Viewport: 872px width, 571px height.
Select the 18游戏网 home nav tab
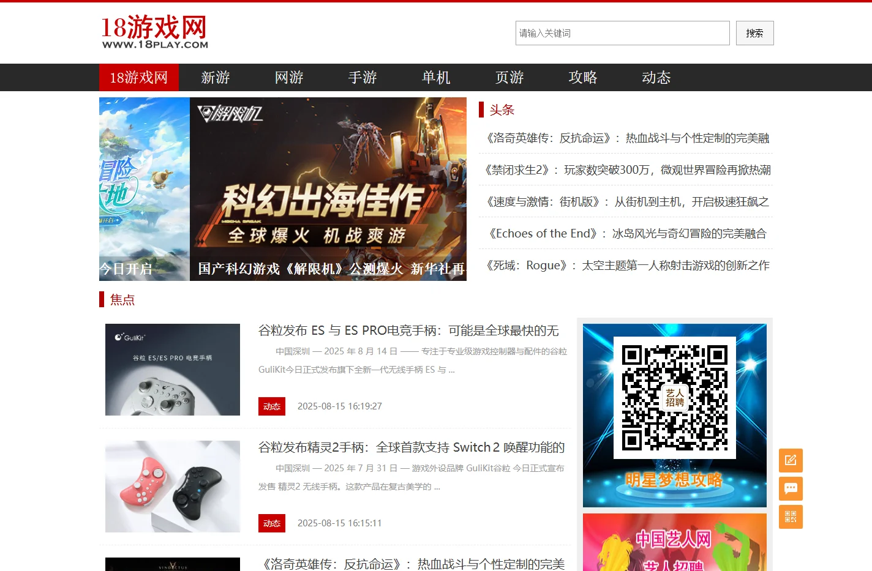[138, 77]
